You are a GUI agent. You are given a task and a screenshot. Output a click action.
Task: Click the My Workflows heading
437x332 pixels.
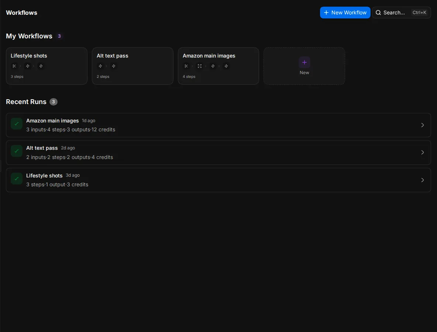(x=29, y=36)
